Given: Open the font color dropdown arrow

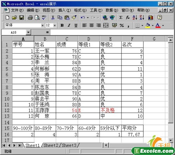Looking at the screenshot, I should (163, 26).
